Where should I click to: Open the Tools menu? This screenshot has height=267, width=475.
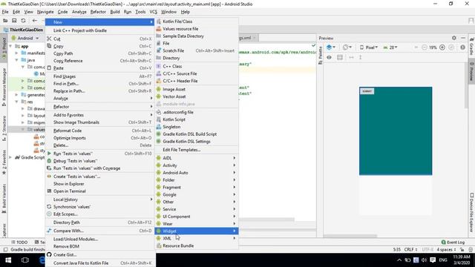coord(140,12)
